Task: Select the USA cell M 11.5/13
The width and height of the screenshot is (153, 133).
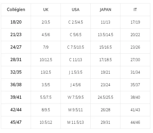Action: point(75,122)
